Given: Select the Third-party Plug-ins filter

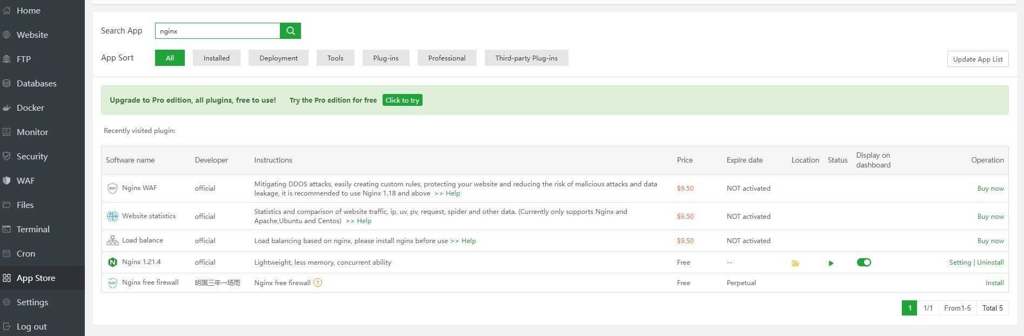Looking at the screenshot, I should [x=526, y=58].
